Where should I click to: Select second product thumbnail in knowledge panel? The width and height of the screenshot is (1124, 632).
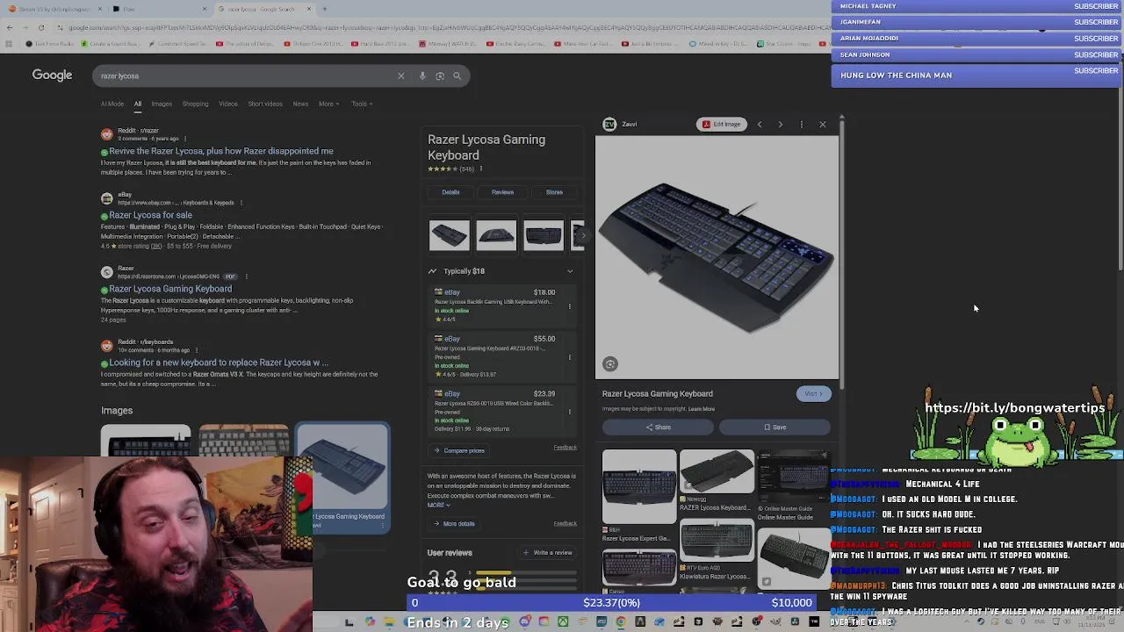[496, 235]
